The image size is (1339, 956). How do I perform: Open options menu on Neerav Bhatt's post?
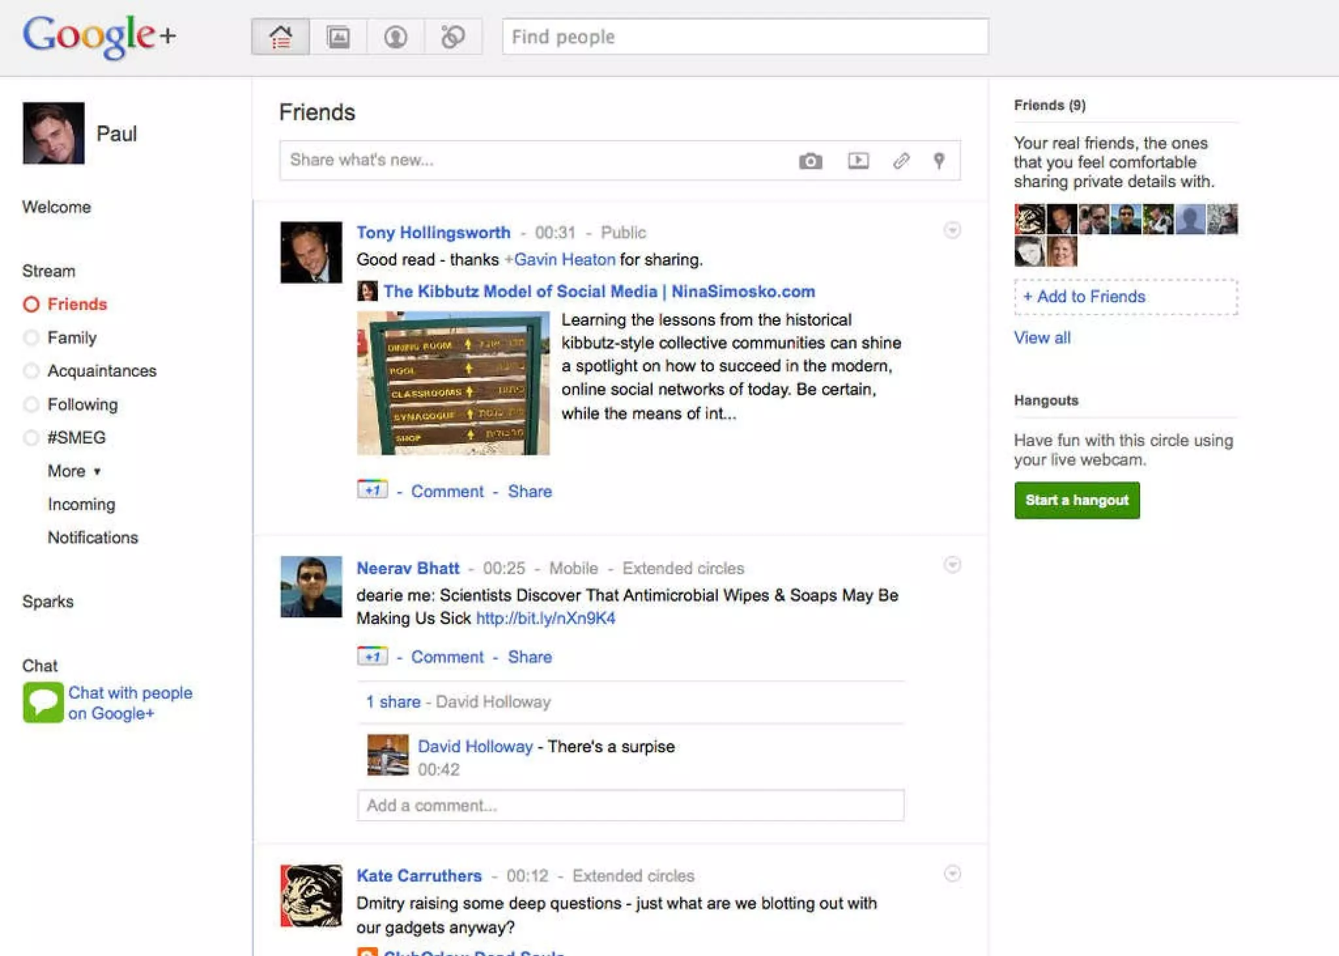click(953, 565)
